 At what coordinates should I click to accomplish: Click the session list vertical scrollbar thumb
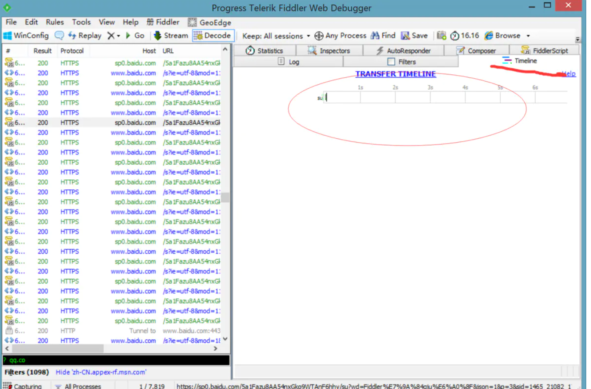[x=225, y=198]
